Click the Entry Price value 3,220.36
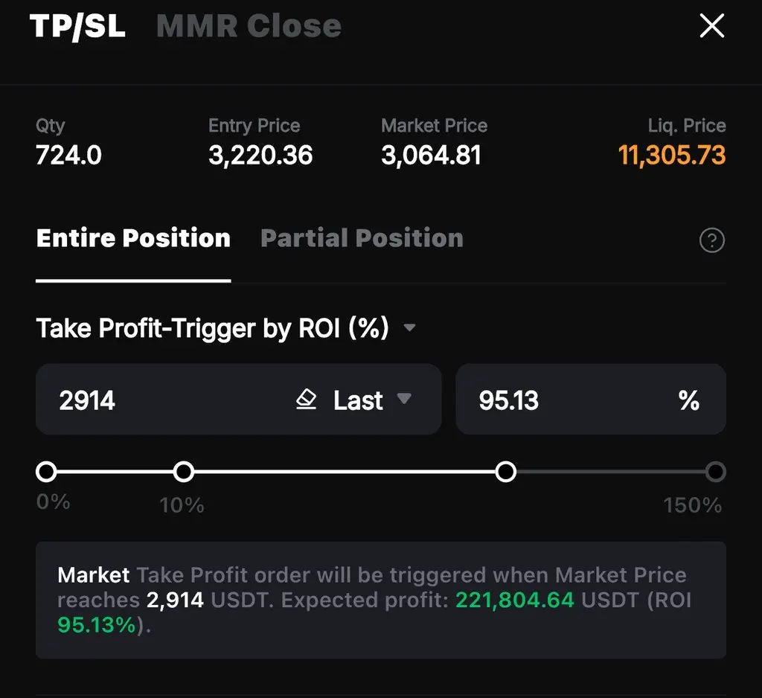The image size is (762, 698). pos(260,156)
